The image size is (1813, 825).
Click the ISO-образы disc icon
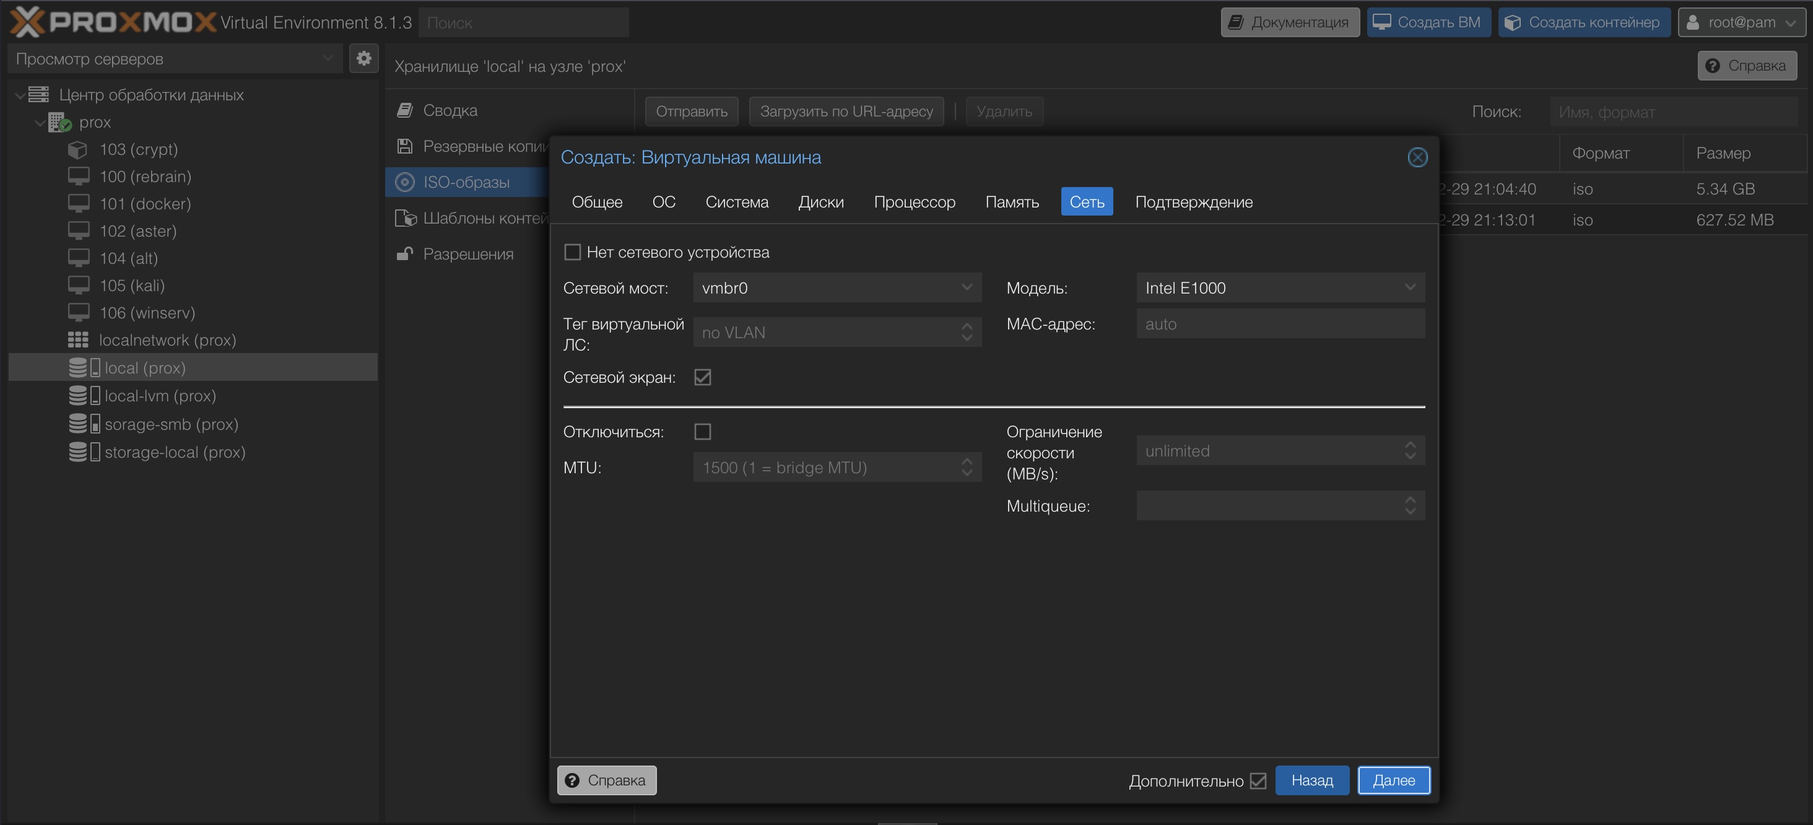tap(405, 182)
